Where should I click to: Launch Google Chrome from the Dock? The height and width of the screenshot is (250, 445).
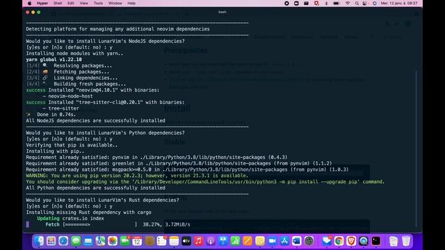pos(339,241)
